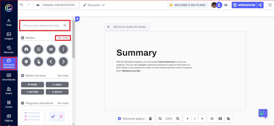
Task: Add the home round button
Action: tap(26, 49)
